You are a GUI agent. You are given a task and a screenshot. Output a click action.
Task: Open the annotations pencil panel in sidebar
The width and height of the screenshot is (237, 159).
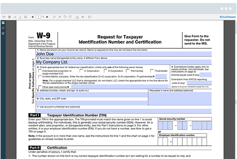pos(3,33)
